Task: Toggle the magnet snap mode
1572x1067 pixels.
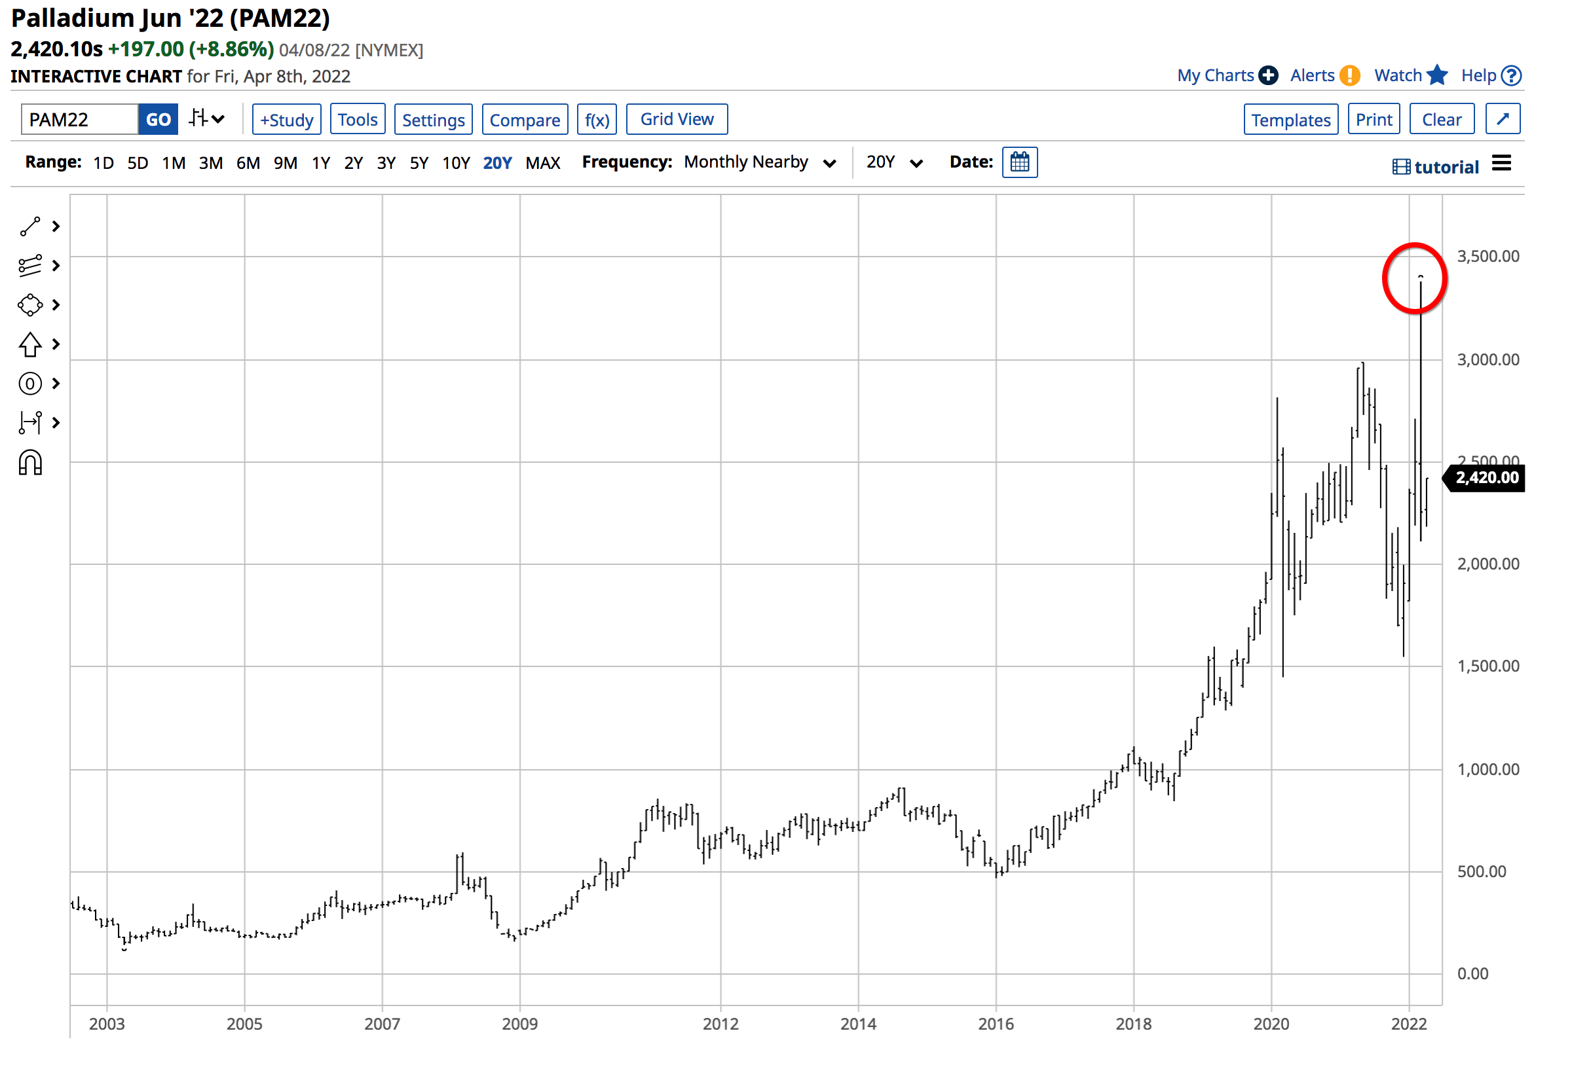Action: [x=29, y=464]
